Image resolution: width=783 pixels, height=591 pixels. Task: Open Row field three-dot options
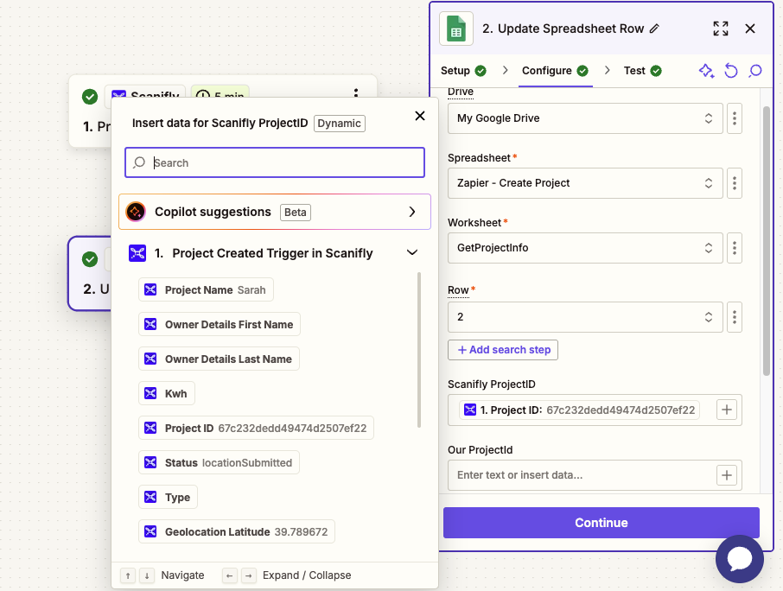click(x=735, y=317)
